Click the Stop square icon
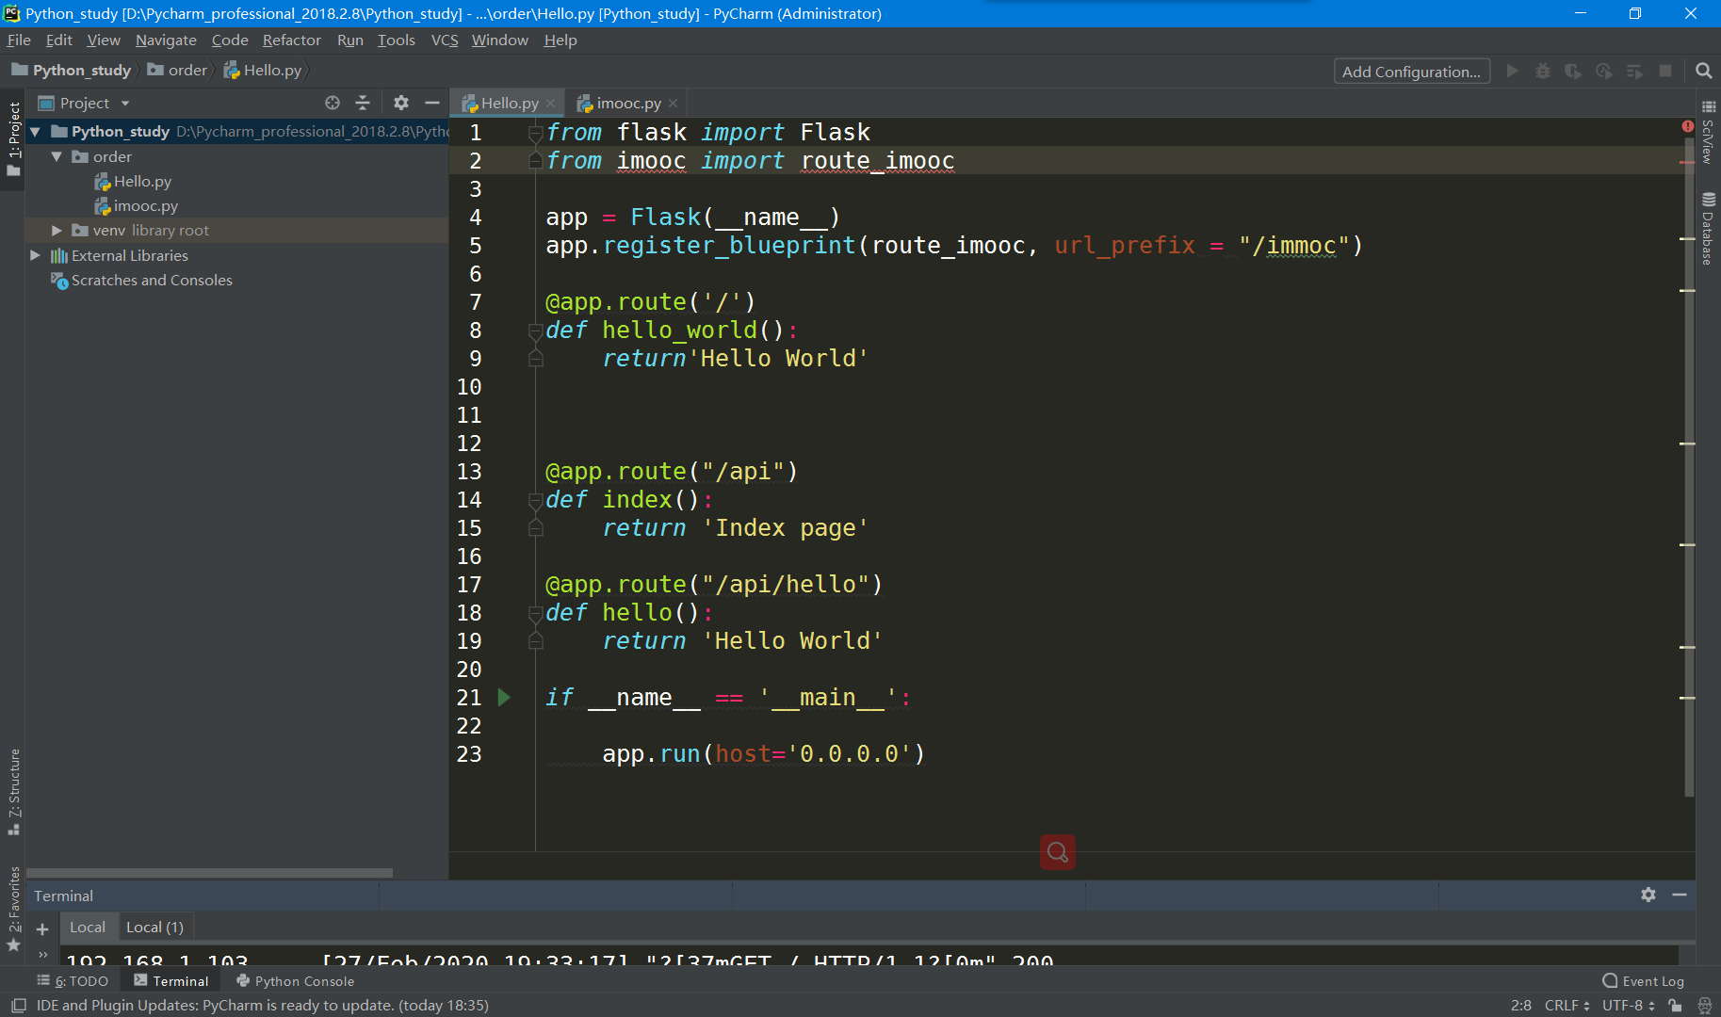Viewport: 1721px width, 1017px height. tap(1665, 72)
